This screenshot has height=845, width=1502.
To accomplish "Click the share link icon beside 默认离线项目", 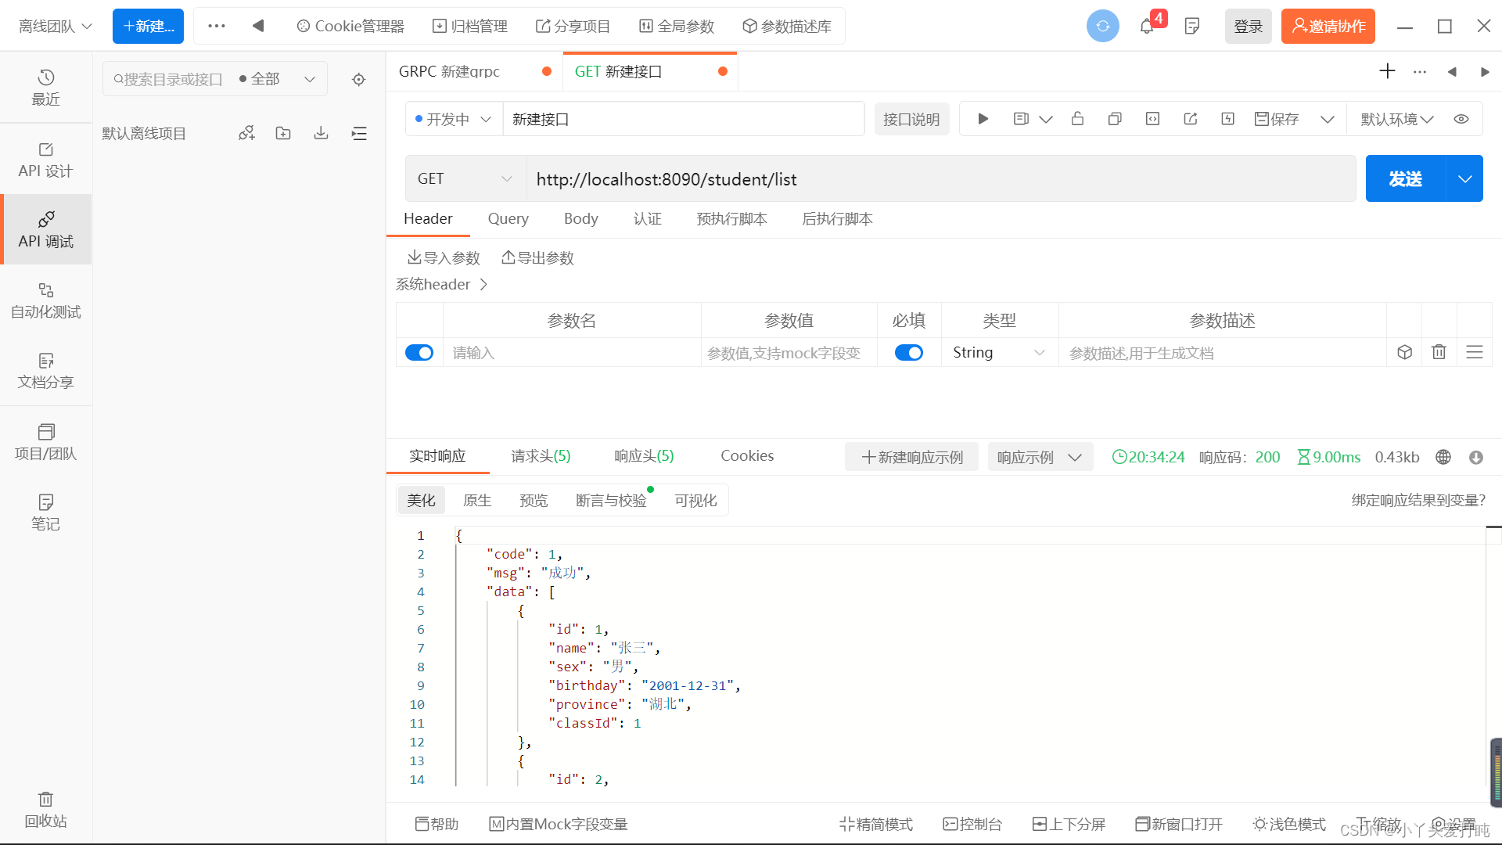I will pyautogui.click(x=246, y=133).
